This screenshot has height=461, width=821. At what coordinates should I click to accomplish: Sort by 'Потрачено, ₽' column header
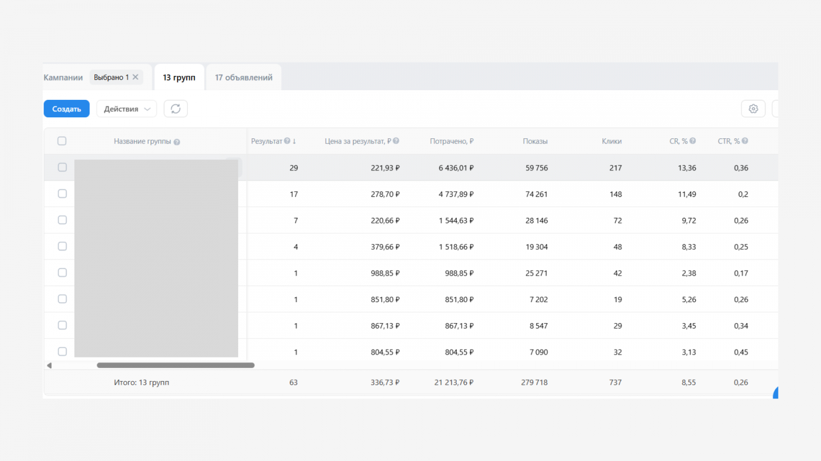click(x=452, y=141)
